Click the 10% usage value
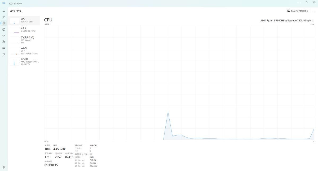The width and height of the screenshot is (318, 171). tap(47, 149)
